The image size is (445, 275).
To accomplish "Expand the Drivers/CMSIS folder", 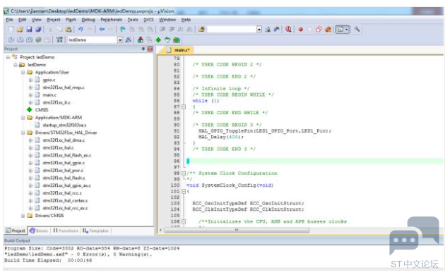I will point(23,216).
